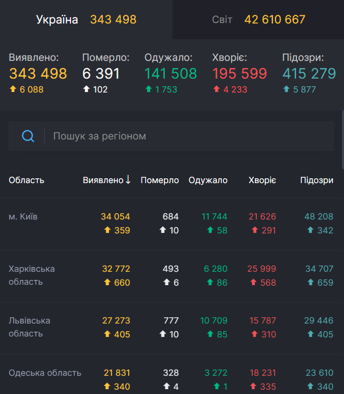Screen dimensions: 344x394
Task: Click the green increase arrow beside 1 753
Action: [x=148, y=89]
